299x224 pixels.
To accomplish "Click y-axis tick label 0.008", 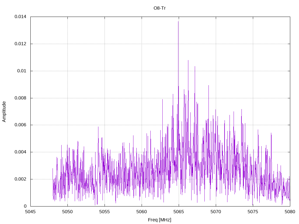I will [x=20, y=98].
